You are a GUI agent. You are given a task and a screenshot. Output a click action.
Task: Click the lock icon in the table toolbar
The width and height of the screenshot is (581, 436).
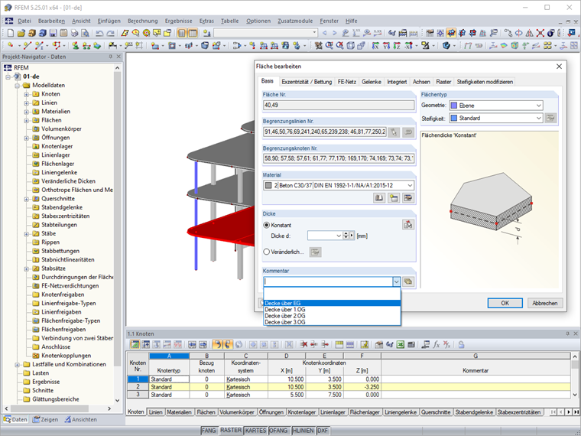461,344
